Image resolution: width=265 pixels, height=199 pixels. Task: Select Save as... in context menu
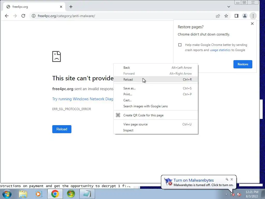[156, 88]
